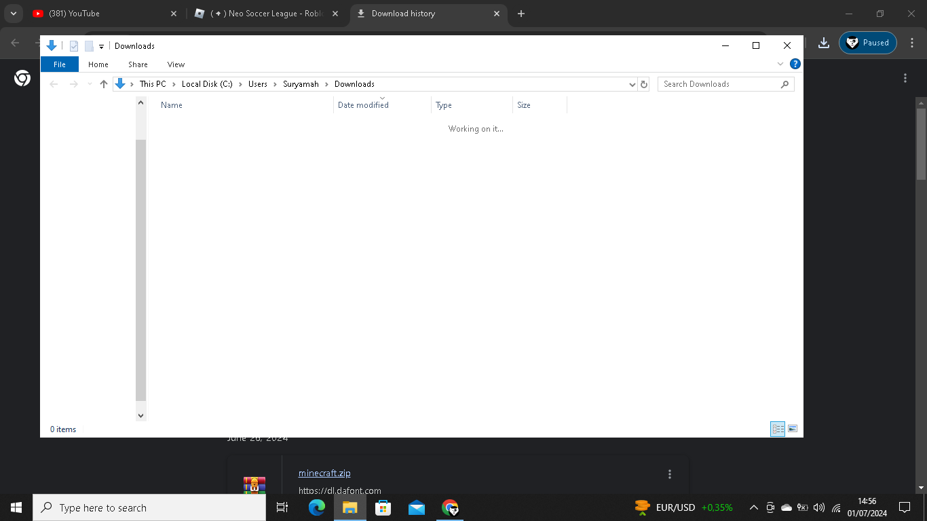Show hidden system tray icons
927x521 pixels.
tap(753, 507)
